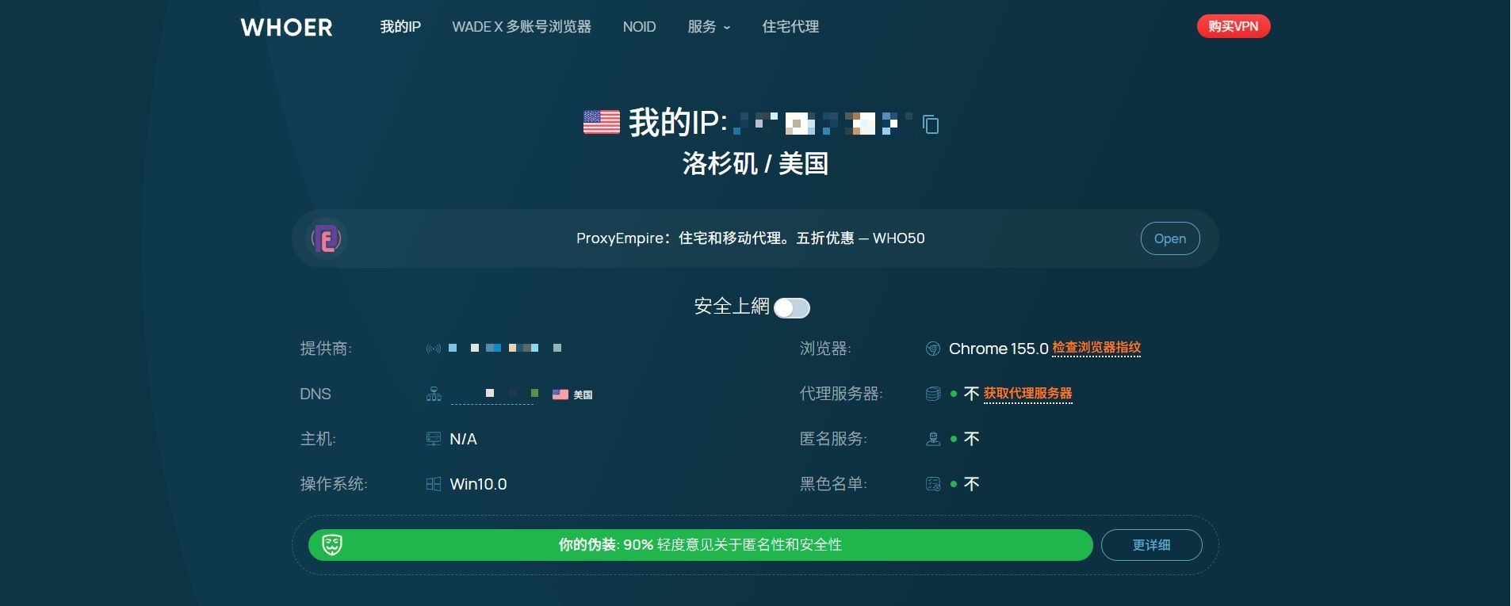This screenshot has height=606, width=1511.
Task: Click the anonymizer icon in 匿名服务 row
Action: [933, 439]
